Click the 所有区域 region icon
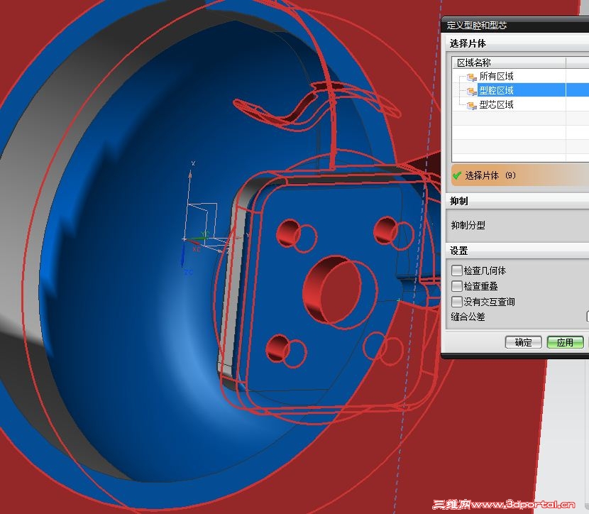 (x=471, y=77)
